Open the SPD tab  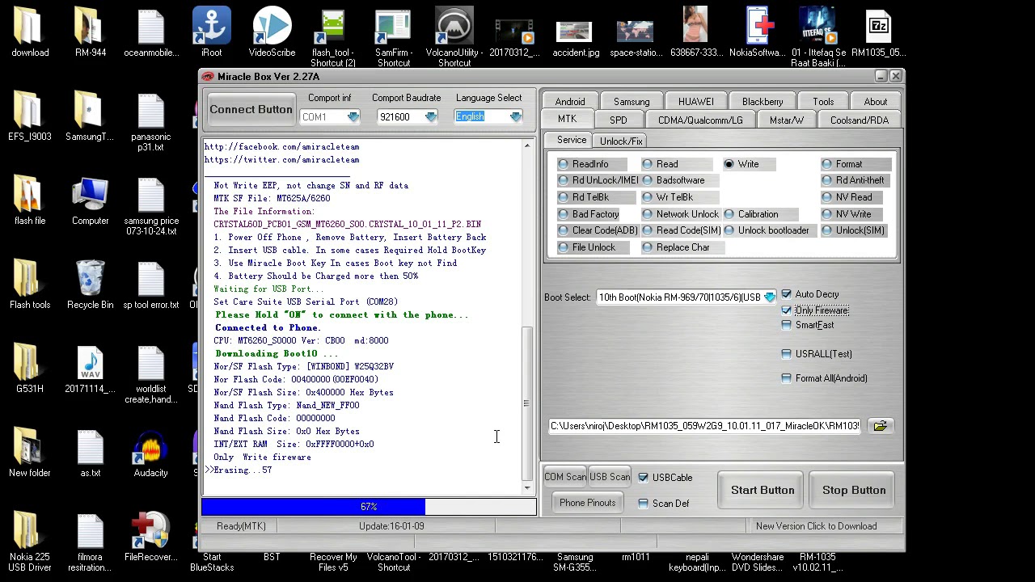coord(619,120)
